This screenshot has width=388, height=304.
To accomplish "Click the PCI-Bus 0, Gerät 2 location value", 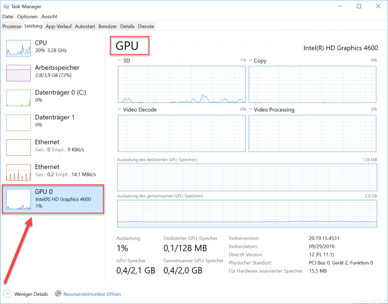I will [x=341, y=263].
